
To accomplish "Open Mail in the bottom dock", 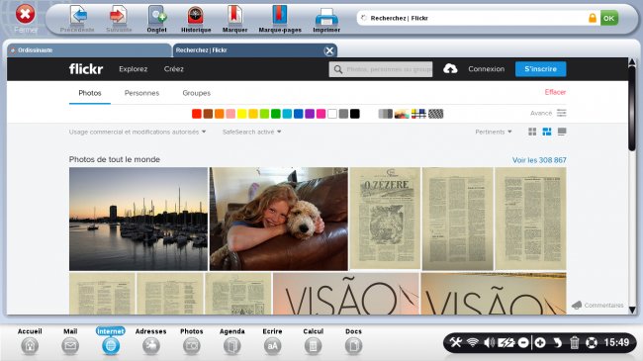I will [x=70, y=341].
